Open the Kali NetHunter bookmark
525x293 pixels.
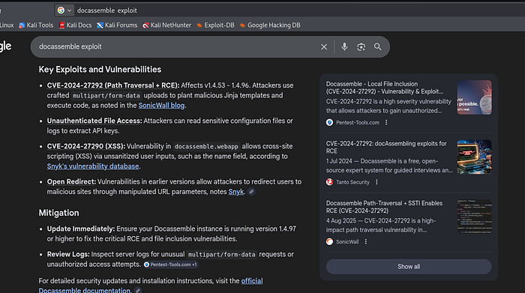coord(166,25)
